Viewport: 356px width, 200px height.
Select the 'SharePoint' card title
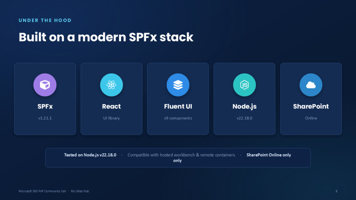coord(311,106)
